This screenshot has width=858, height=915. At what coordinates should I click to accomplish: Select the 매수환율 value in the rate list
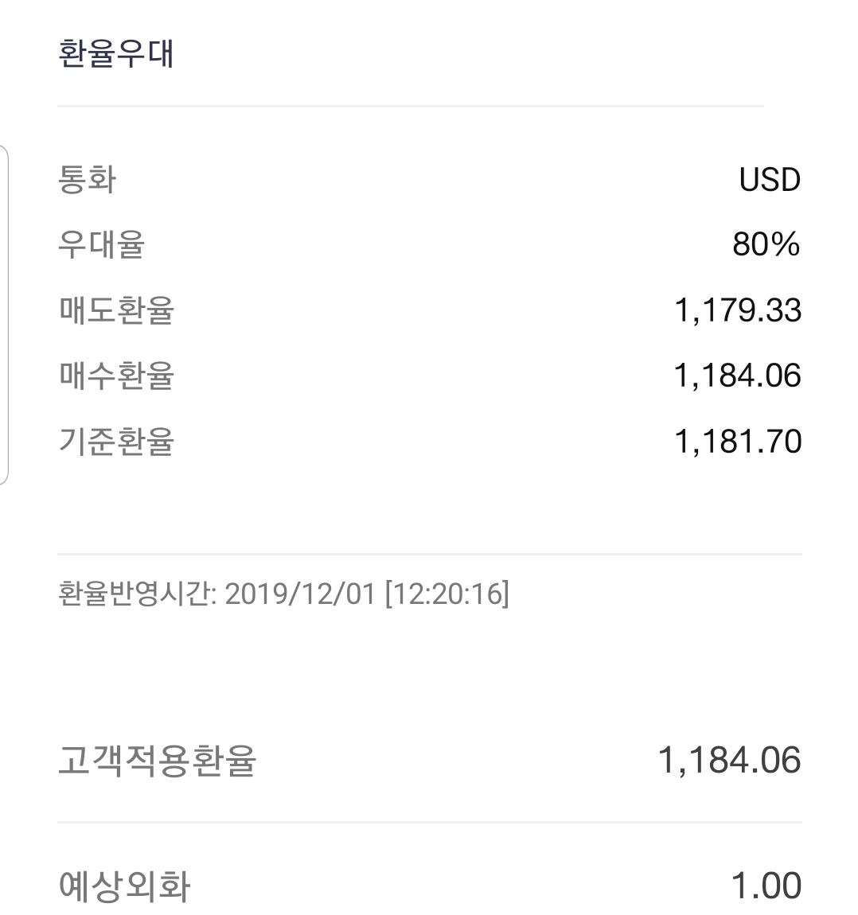coord(738,376)
